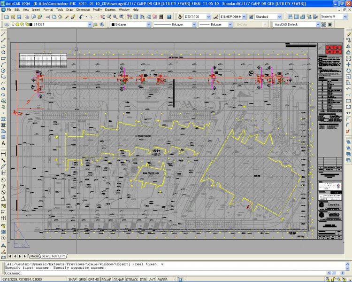
Task: Switch to the Model tab
Action: tap(34, 256)
